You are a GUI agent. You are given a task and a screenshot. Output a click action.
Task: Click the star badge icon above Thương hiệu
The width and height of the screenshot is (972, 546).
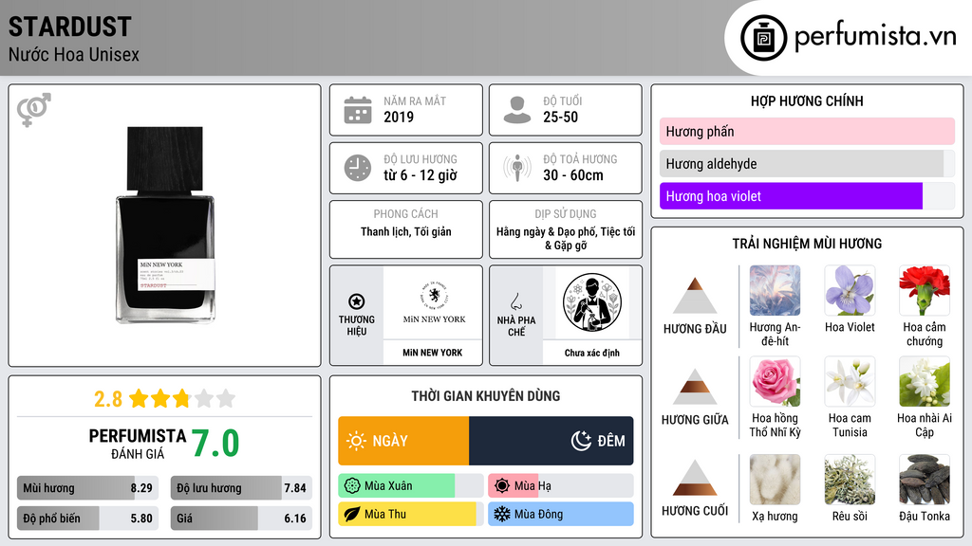[x=357, y=301]
